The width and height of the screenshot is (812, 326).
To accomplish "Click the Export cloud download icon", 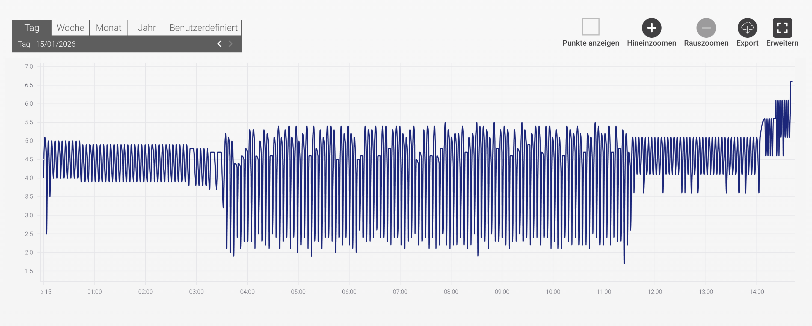I will pos(747,28).
